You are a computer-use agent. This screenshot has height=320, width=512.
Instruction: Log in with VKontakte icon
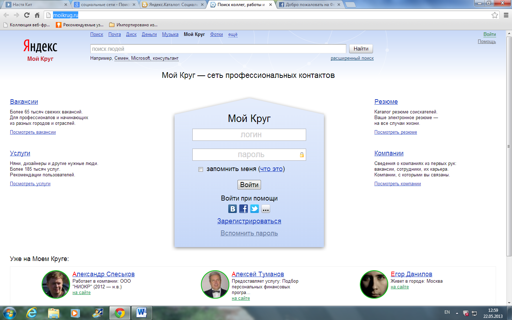233,209
